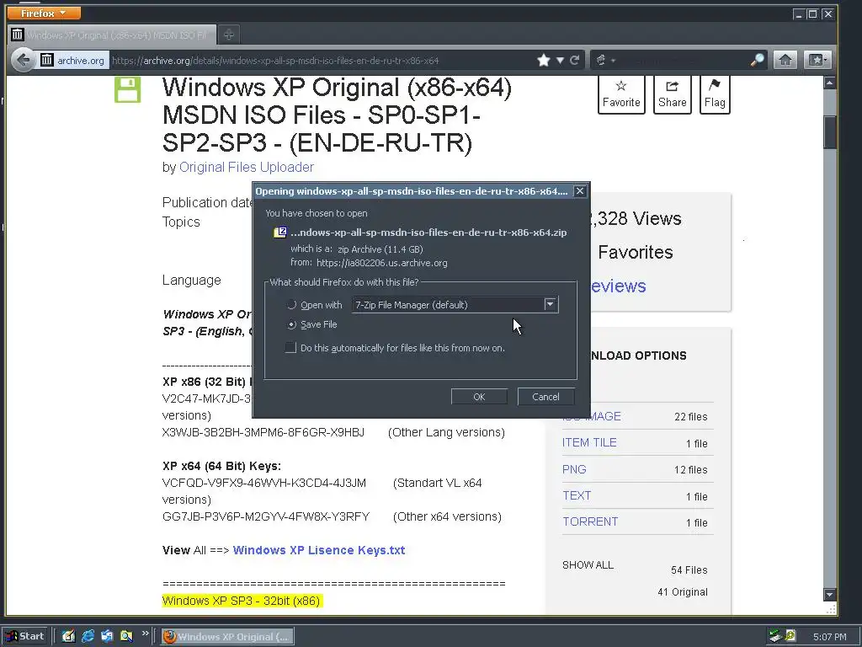Add item to favorites with Favorite button
The width and height of the screenshot is (862, 647).
621,94
